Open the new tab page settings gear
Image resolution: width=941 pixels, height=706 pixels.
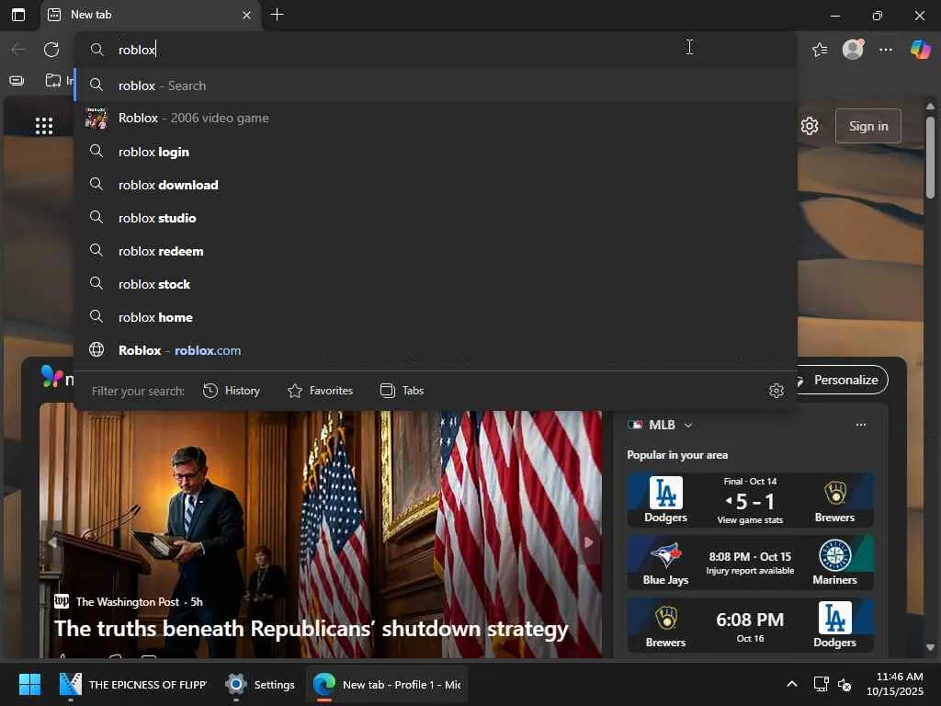(810, 126)
